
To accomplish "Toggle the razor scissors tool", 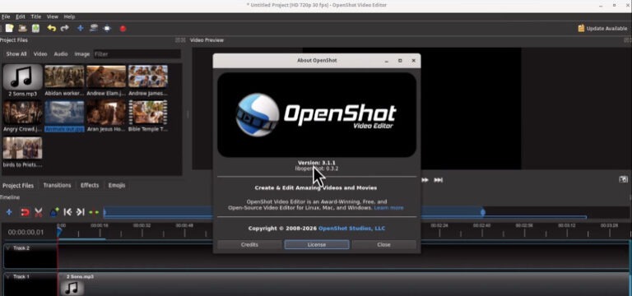I will (39, 212).
